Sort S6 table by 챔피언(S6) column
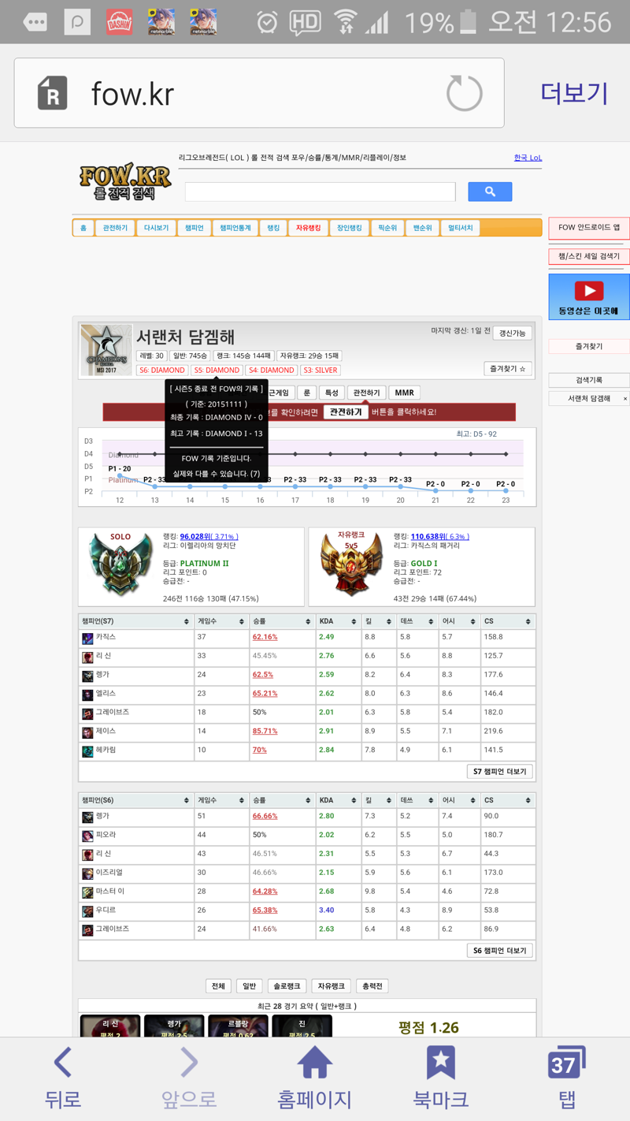The image size is (630, 1121). coord(135,800)
